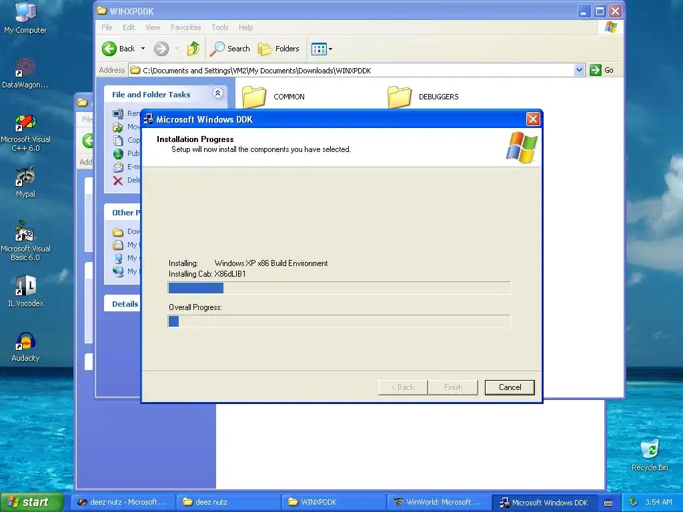The image size is (683, 512).
Task: Click the Overall Progress bar
Action: coord(339,321)
